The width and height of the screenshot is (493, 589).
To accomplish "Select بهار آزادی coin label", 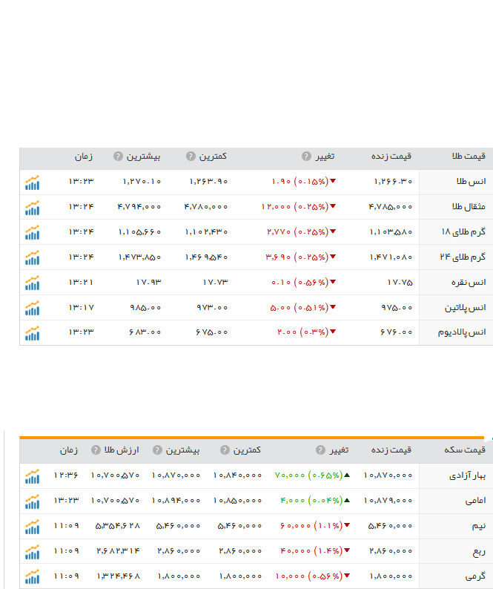I will click(468, 476).
